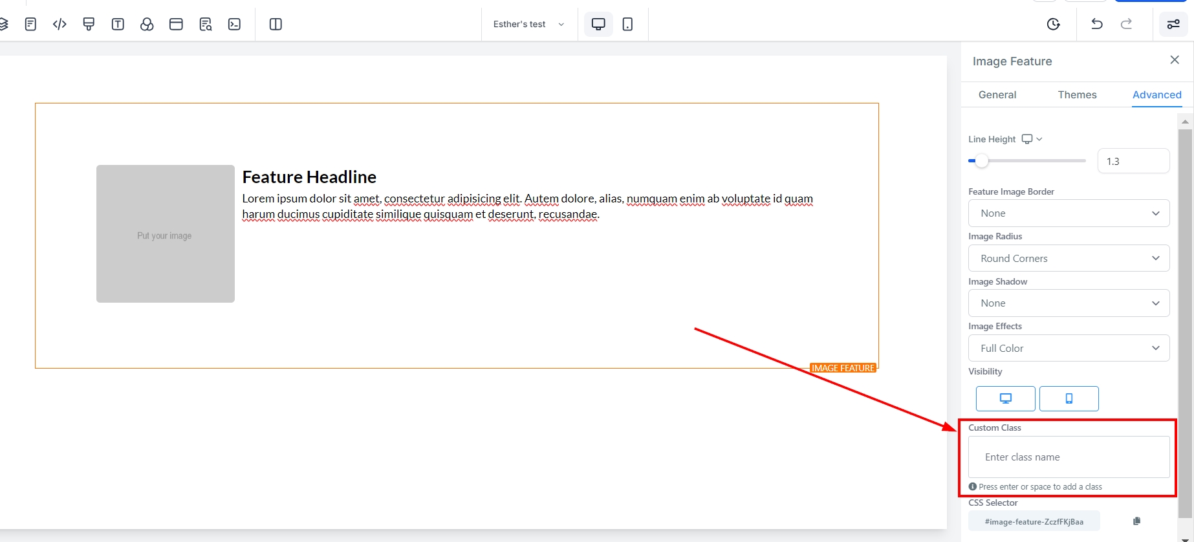Open the Feature Image Border dropdown
Screen dimensions: 1194x542
pos(1069,213)
